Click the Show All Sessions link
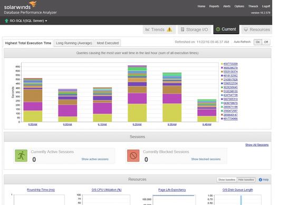 (x=257, y=145)
